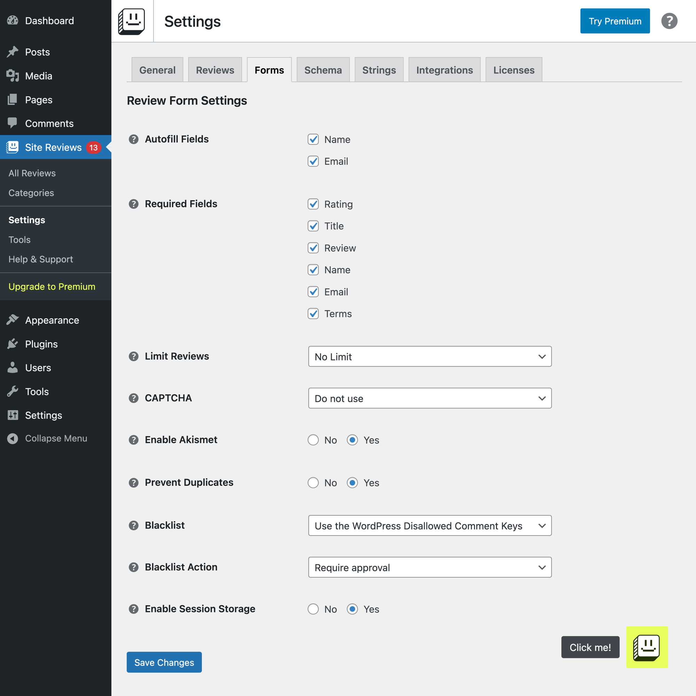This screenshot has width=696, height=696.
Task: Click the Collapse Menu arrow icon
Action: tap(13, 438)
